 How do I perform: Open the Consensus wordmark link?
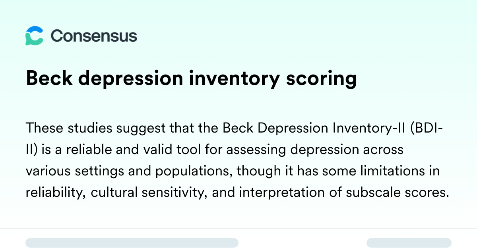[x=94, y=36]
